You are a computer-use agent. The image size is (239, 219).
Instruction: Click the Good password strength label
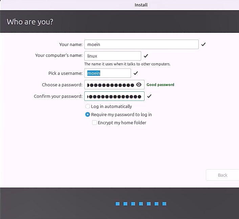point(160,85)
